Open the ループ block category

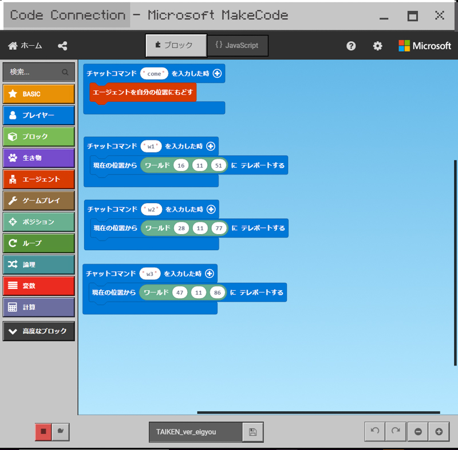(38, 243)
